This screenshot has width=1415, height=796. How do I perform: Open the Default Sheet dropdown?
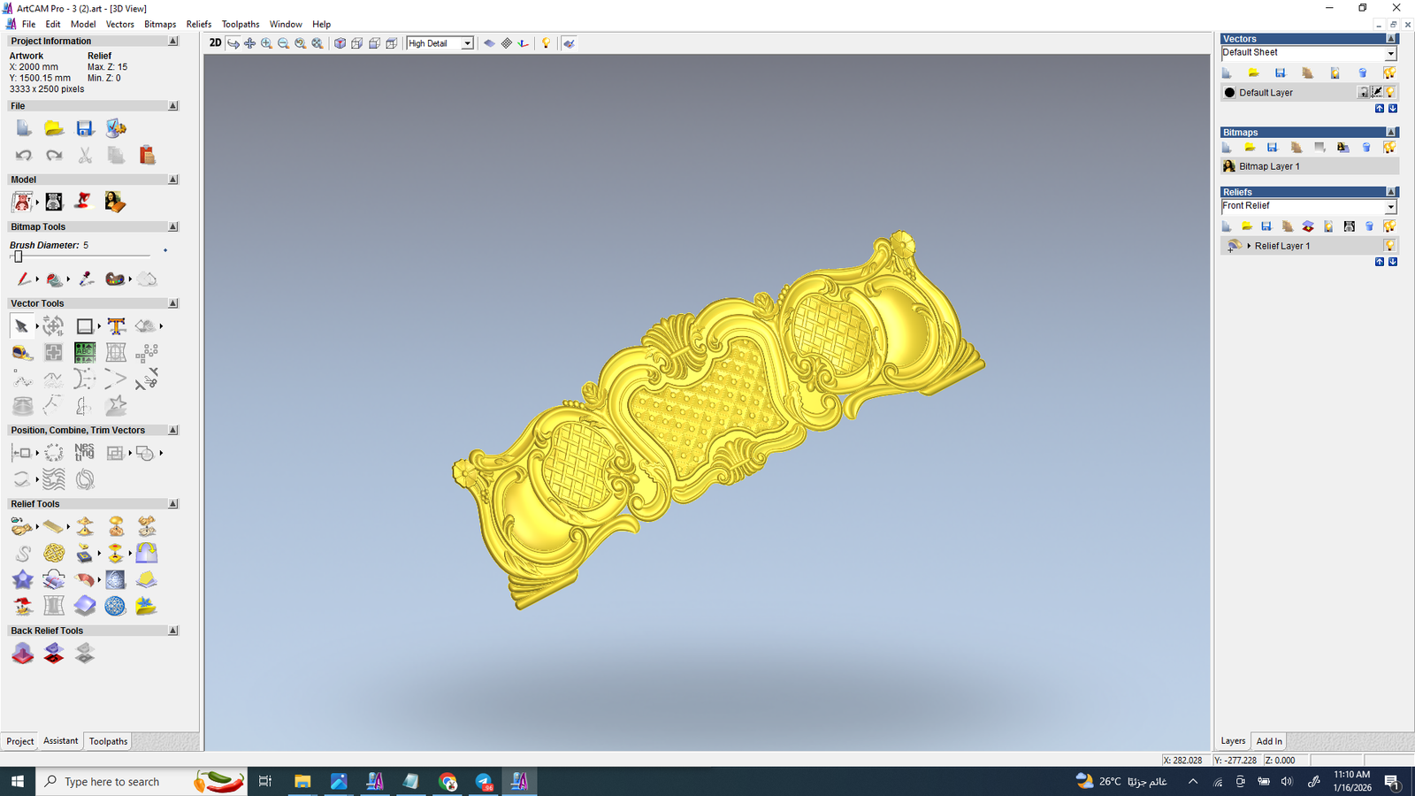click(x=1390, y=54)
